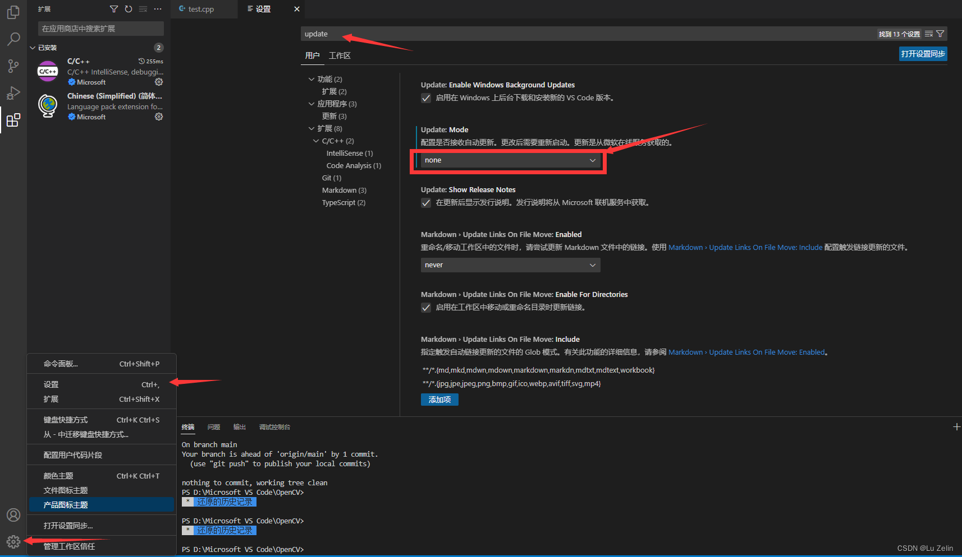This screenshot has width=962, height=557.
Task: Click the C/C++ extension logo
Action: 48,71
